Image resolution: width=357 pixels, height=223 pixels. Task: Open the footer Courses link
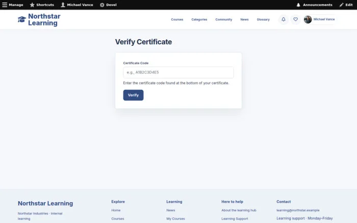pyautogui.click(x=118, y=219)
